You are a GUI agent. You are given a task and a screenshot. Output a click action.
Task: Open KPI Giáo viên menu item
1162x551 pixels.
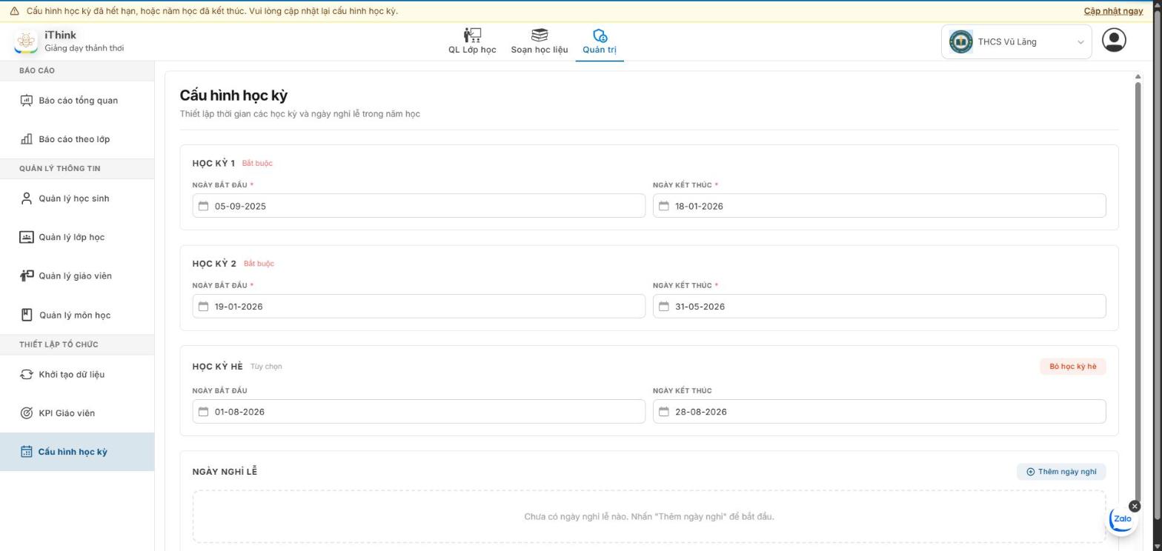coord(77,413)
